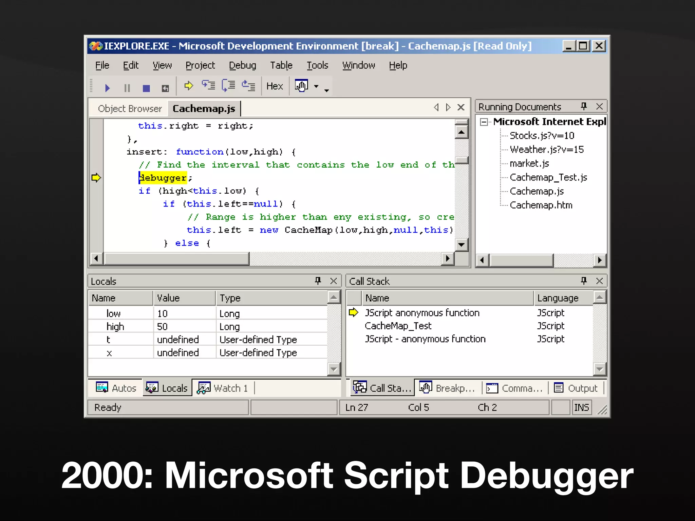Switch to the Watch 1 tab

point(223,388)
